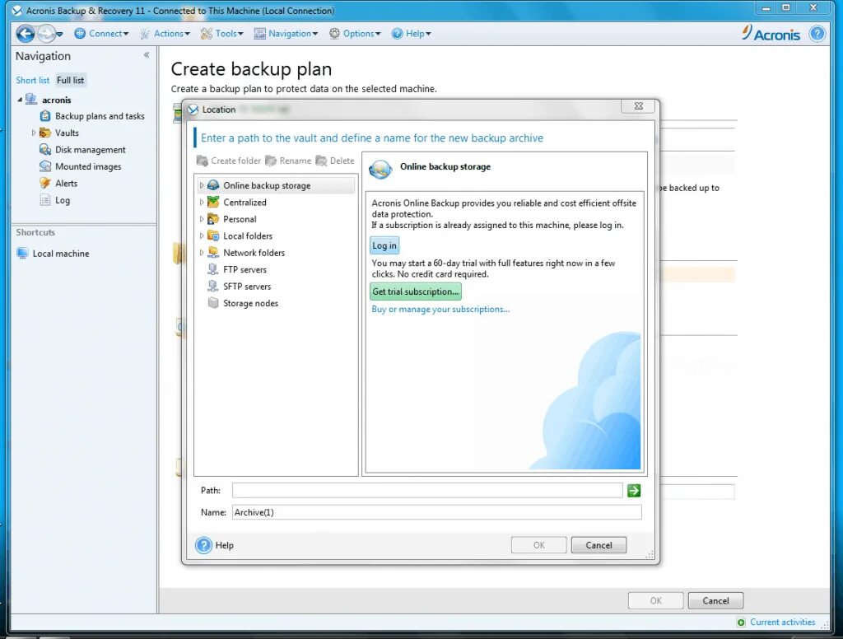Click Get trial subscription button
Screen dimensions: 843x639
tap(416, 292)
